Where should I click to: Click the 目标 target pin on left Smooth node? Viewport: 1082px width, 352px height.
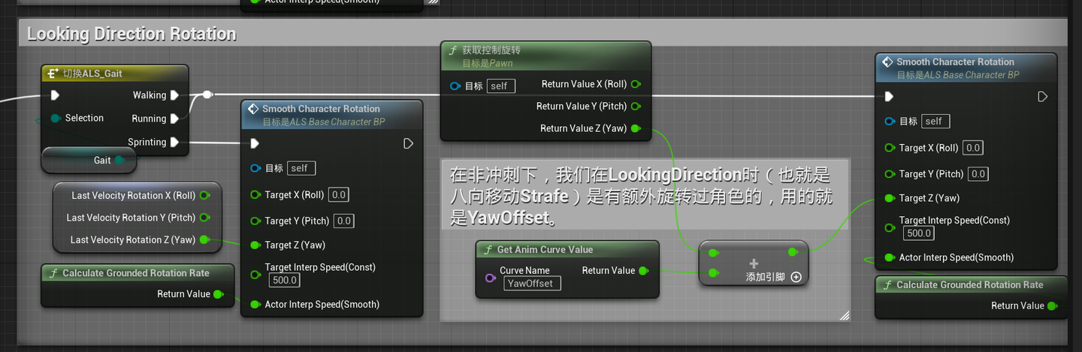(x=255, y=168)
